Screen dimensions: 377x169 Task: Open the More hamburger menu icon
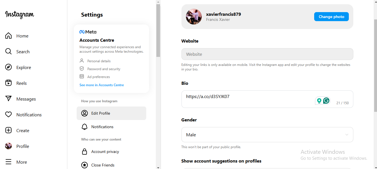pyautogui.click(x=8, y=162)
